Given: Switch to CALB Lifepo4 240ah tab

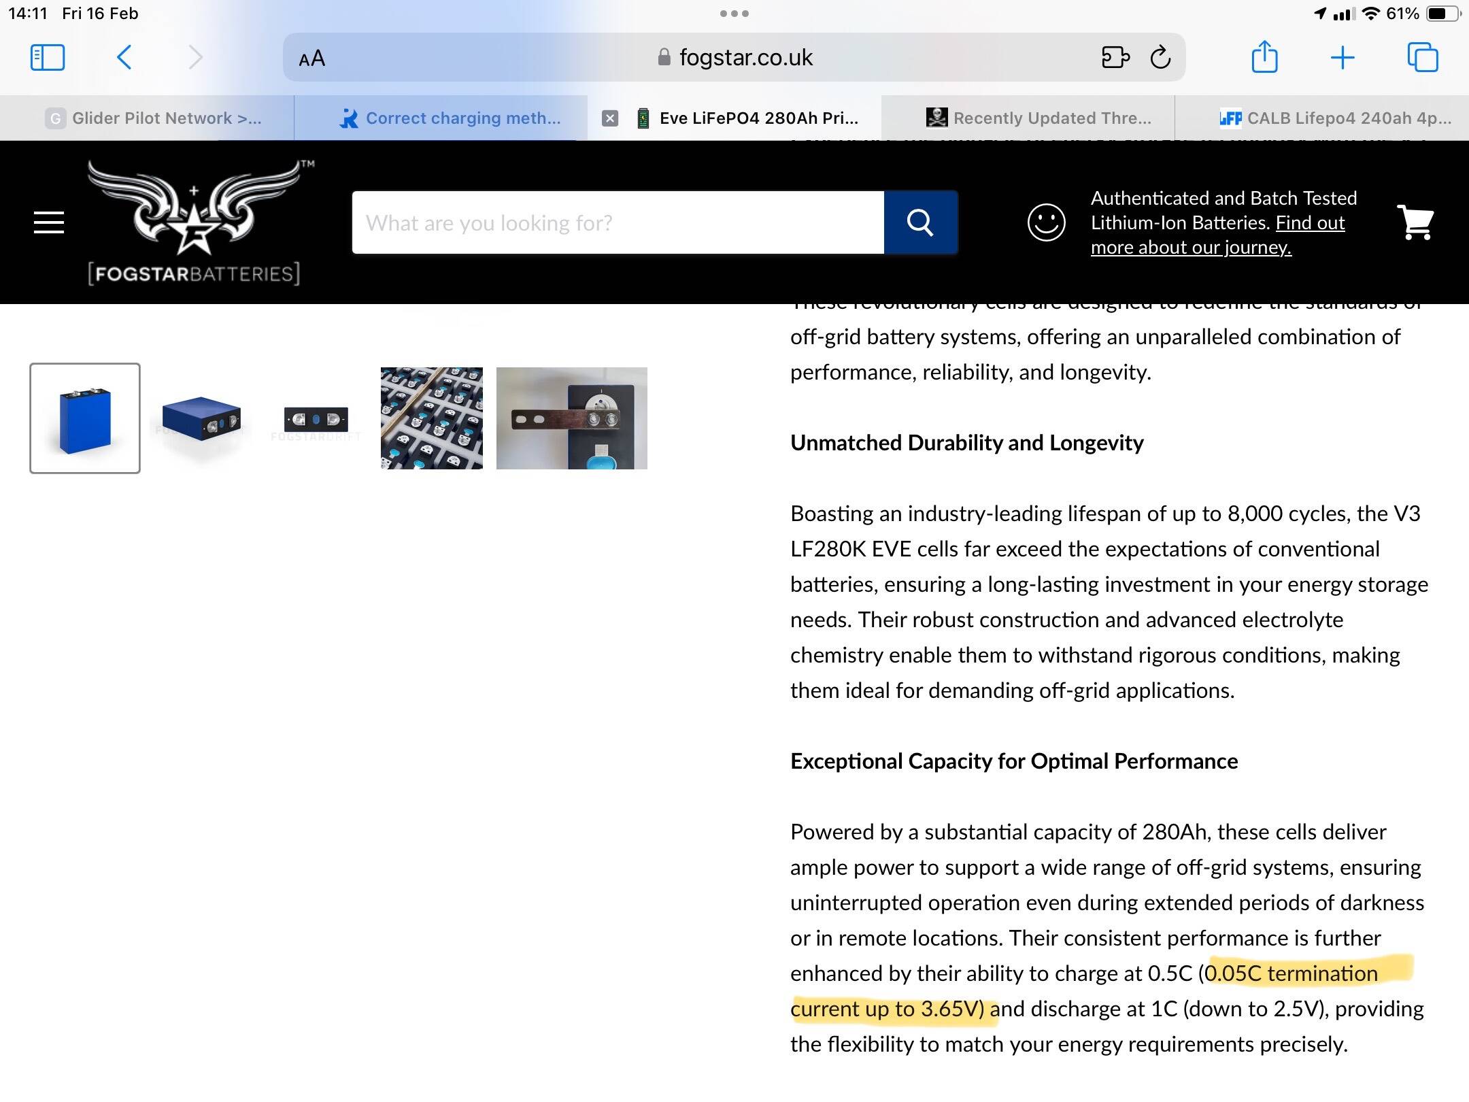Looking at the screenshot, I should (1322, 118).
